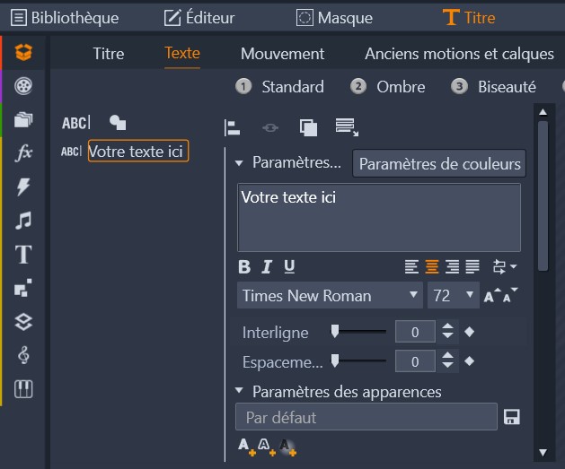Click inside the 'Votre texte ici' text box

[x=378, y=217]
